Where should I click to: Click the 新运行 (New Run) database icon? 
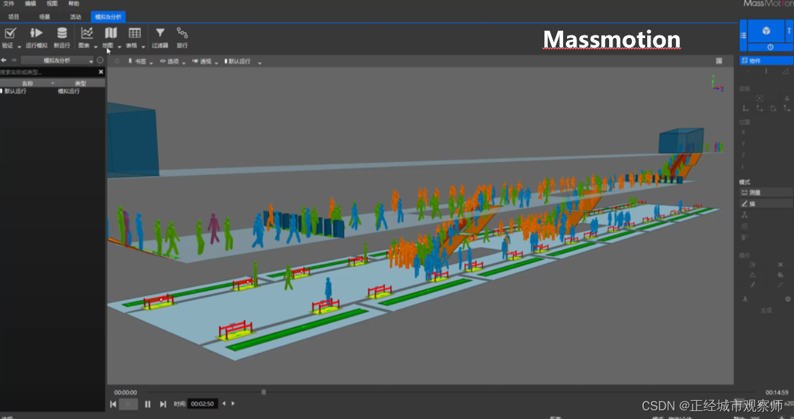pos(62,33)
